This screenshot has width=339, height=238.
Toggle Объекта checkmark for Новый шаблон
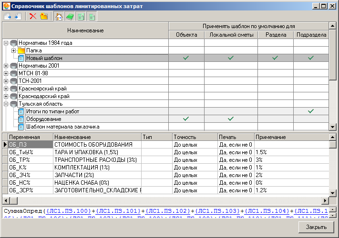coord(186,58)
